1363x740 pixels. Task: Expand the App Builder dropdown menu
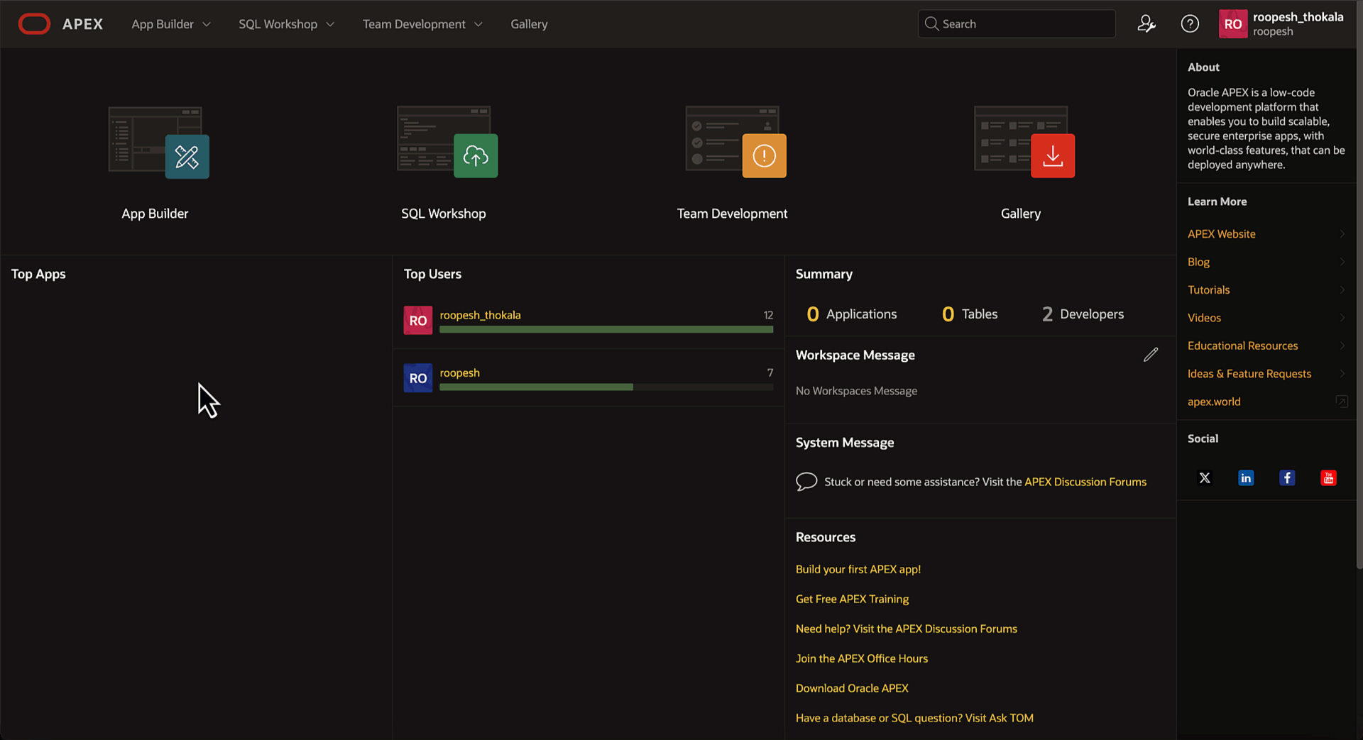[x=170, y=23]
